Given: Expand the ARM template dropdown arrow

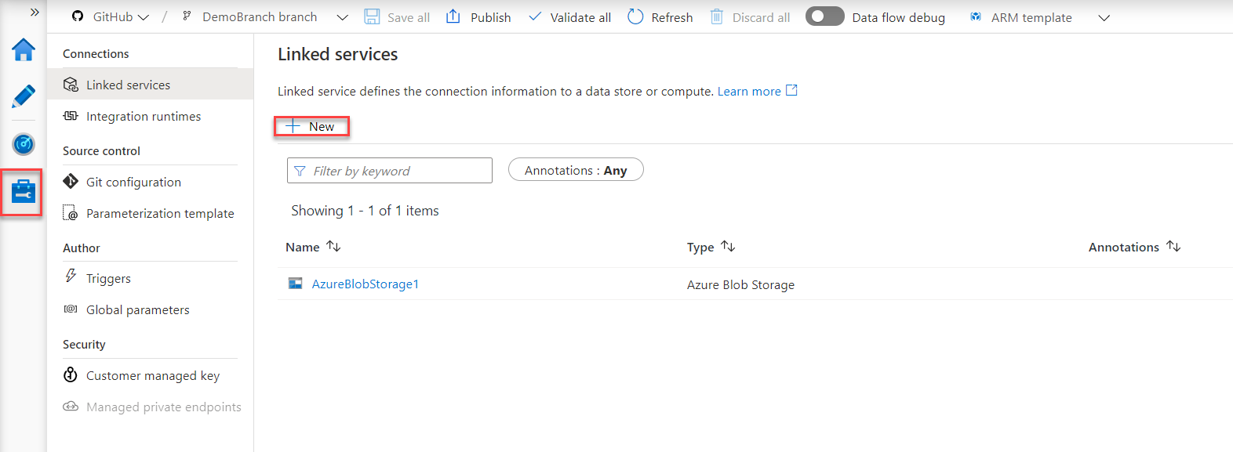Looking at the screenshot, I should (x=1104, y=17).
